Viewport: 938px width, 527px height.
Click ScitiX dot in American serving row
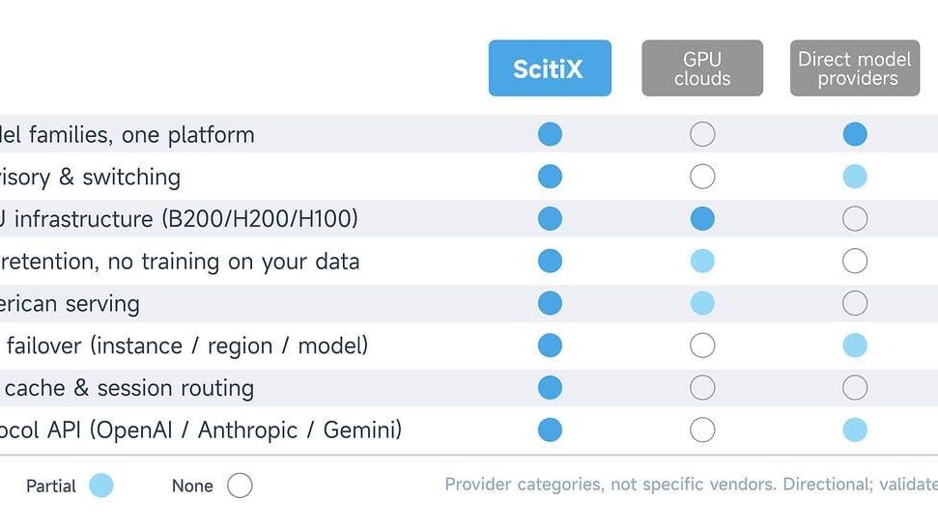point(550,303)
